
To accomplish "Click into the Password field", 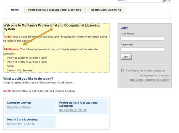I will pos(142,49).
